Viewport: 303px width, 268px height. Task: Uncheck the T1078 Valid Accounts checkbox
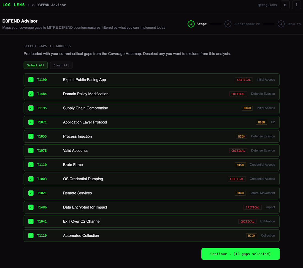tap(31, 151)
